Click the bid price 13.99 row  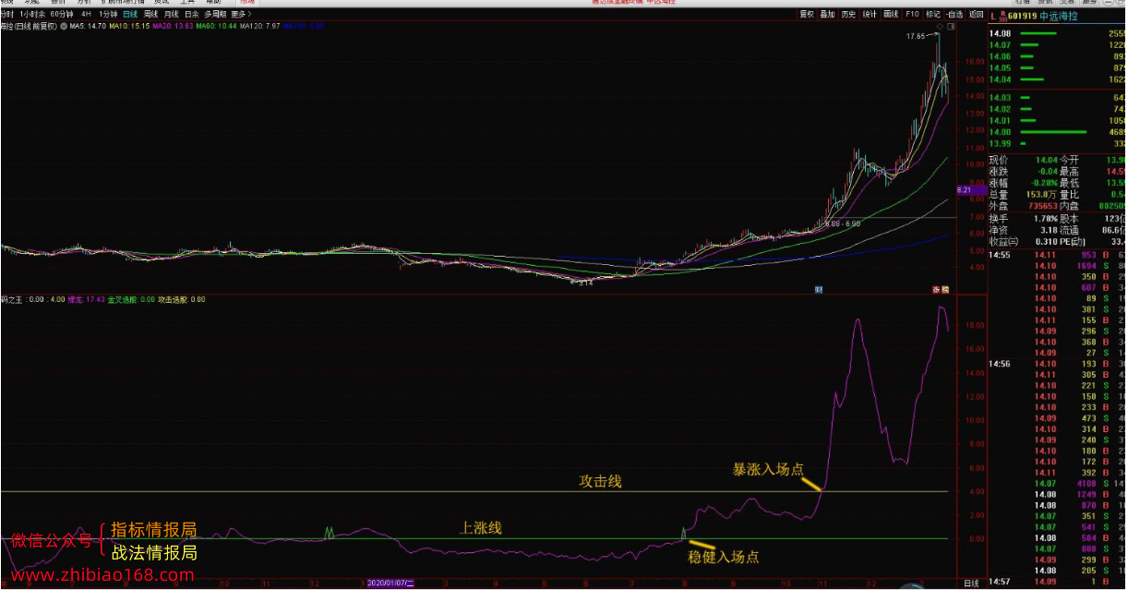click(x=1058, y=143)
